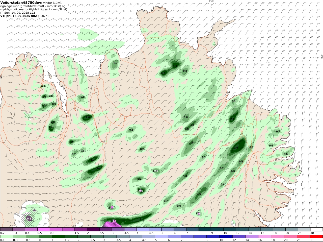Image resolution: width=323 pixels, height=242 pixels.
Task: Click the 66N latitude label on right edge
Action: click(322, 57)
